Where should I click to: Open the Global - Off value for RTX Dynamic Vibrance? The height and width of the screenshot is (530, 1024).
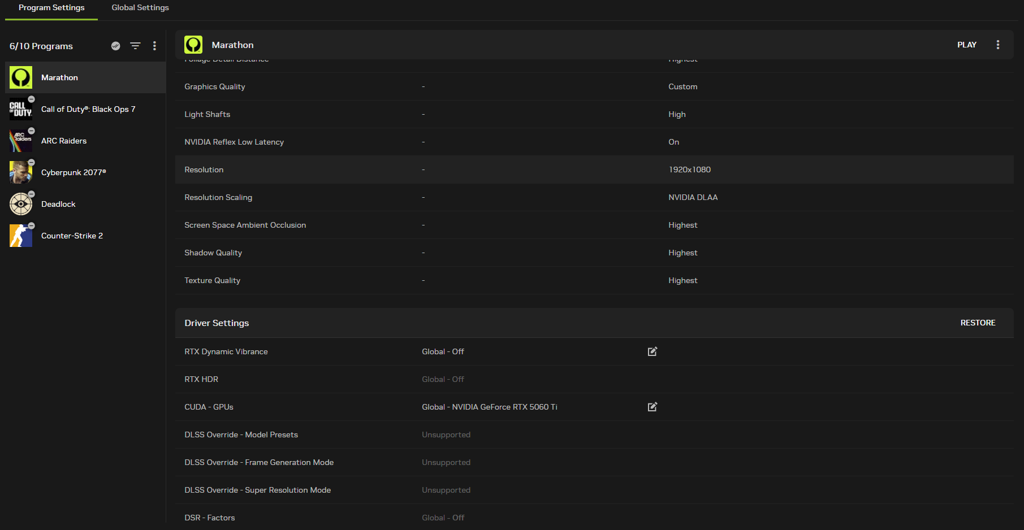443,351
